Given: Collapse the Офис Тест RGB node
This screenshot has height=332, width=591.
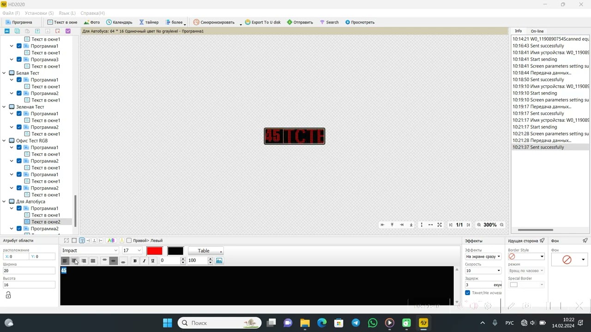Looking at the screenshot, I should (x=4, y=141).
